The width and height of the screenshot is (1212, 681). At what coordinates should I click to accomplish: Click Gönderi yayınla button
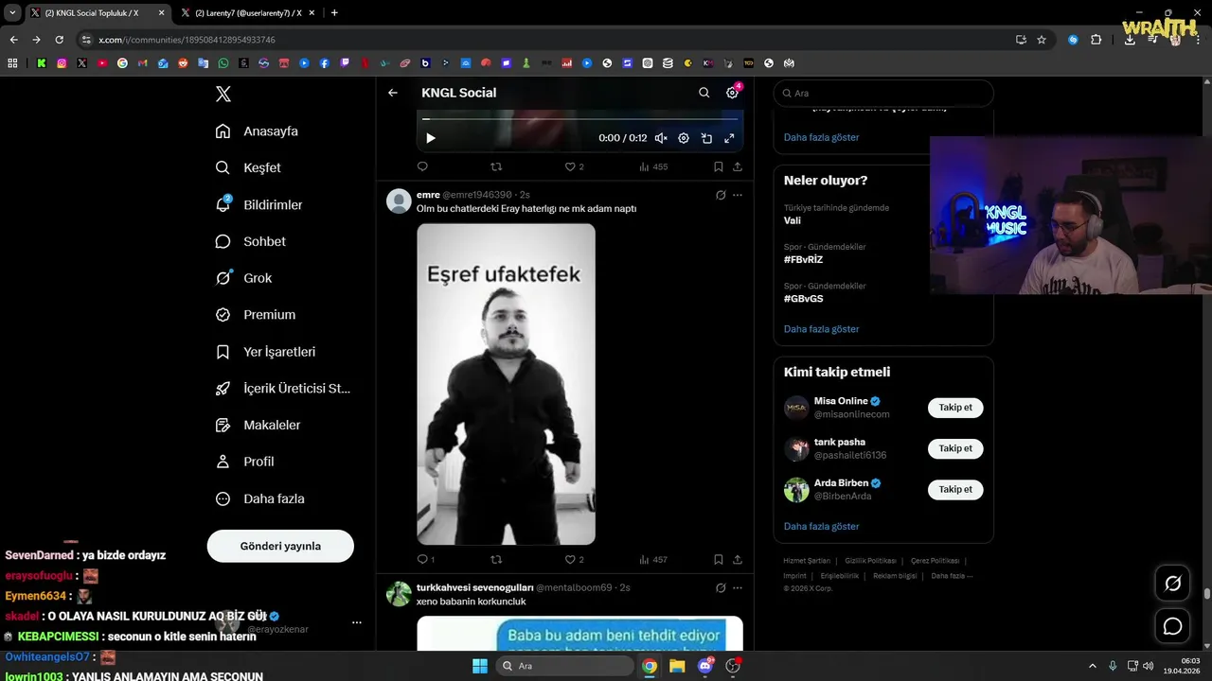click(x=280, y=546)
